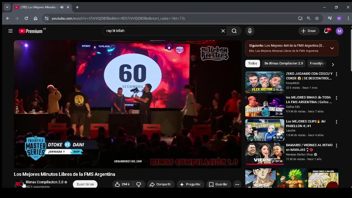Open the Crear menu
Viewport: 352px width, 198px height.
point(309,31)
